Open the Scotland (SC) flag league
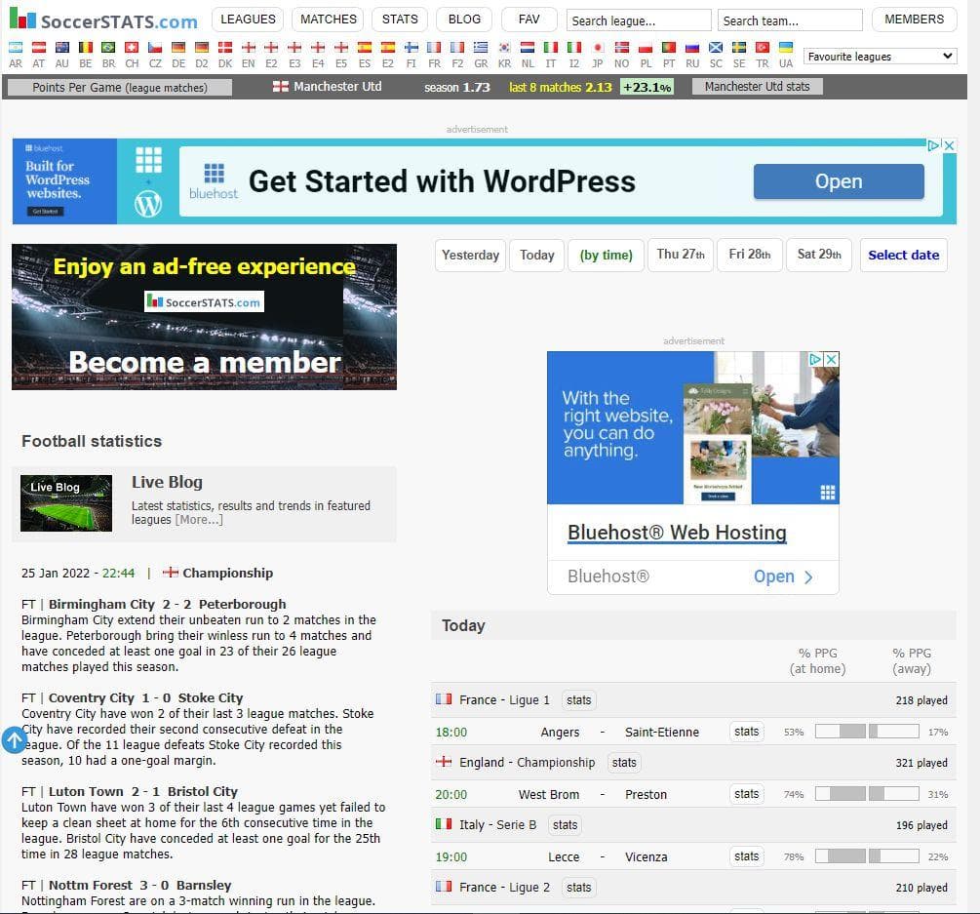Image resolution: width=980 pixels, height=914 pixels. (x=716, y=47)
